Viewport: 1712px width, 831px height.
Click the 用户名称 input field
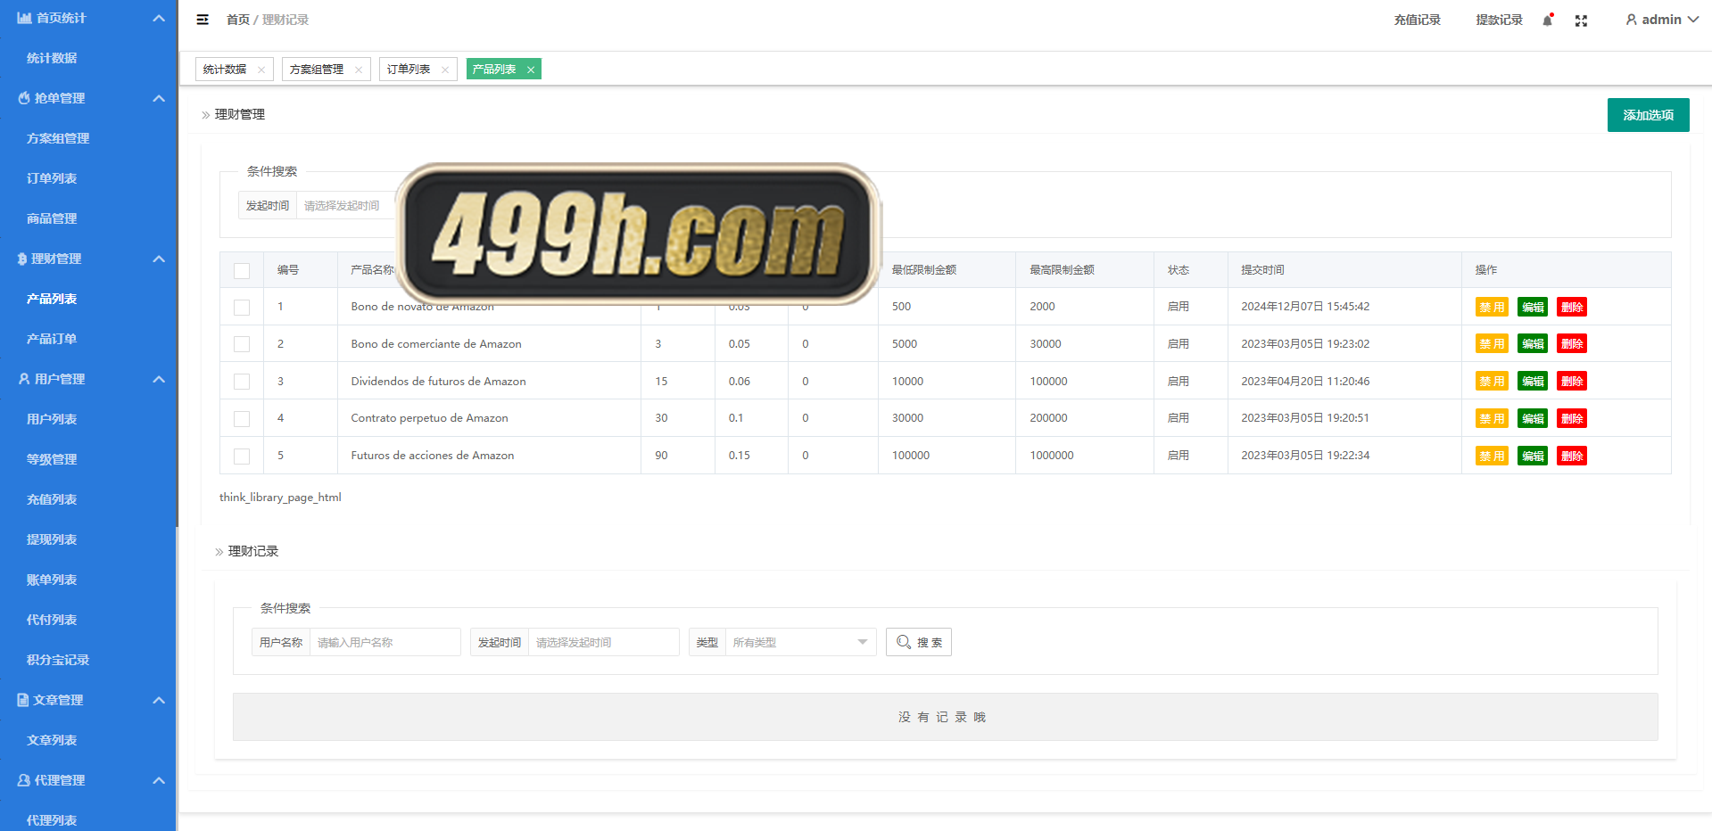385,642
